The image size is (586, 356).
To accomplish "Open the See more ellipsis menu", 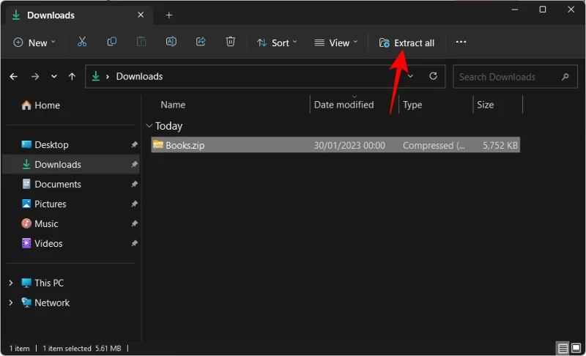I will pos(461,42).
